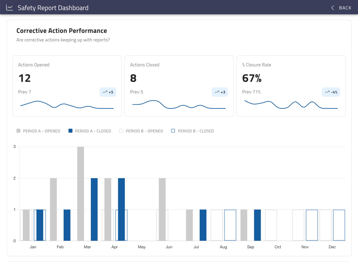Click the November Period B closed outlined bar
This screenshot has height=262, width=358.
312,225
